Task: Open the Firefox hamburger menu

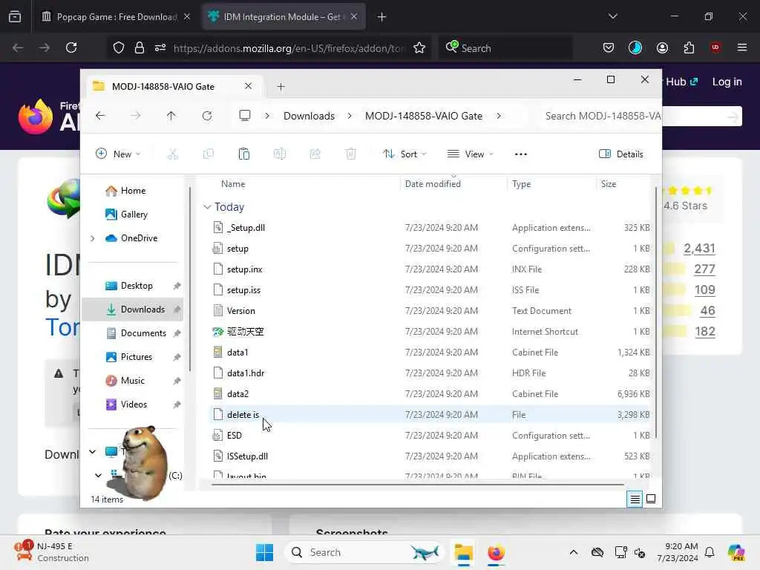Action: [x=742, y=47]
